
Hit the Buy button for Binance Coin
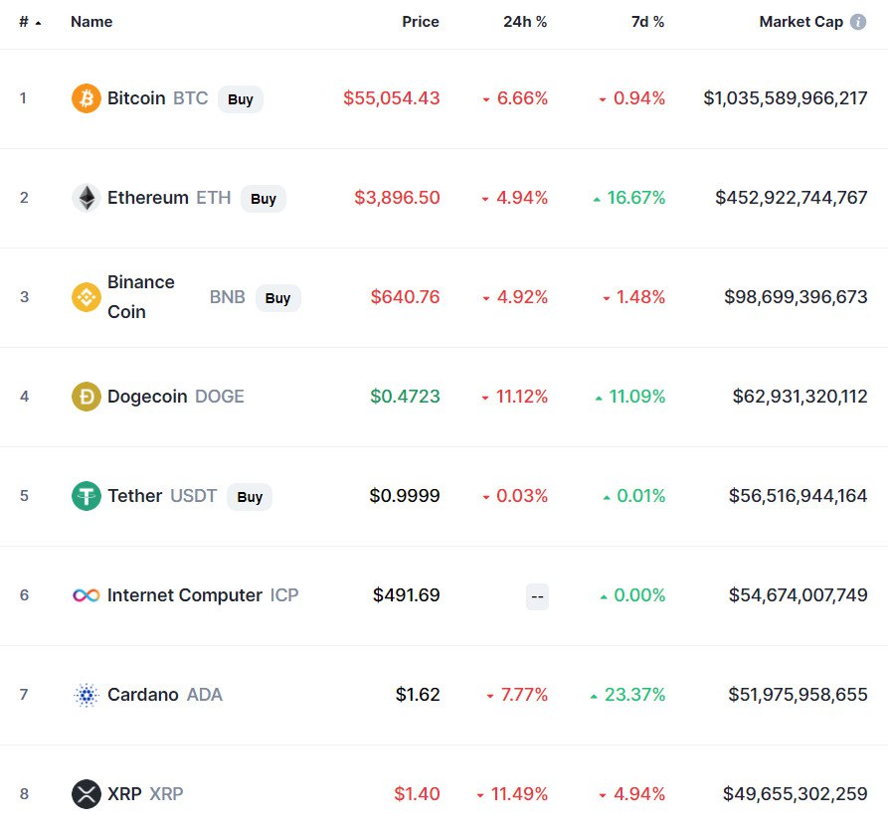click(277, 297)
